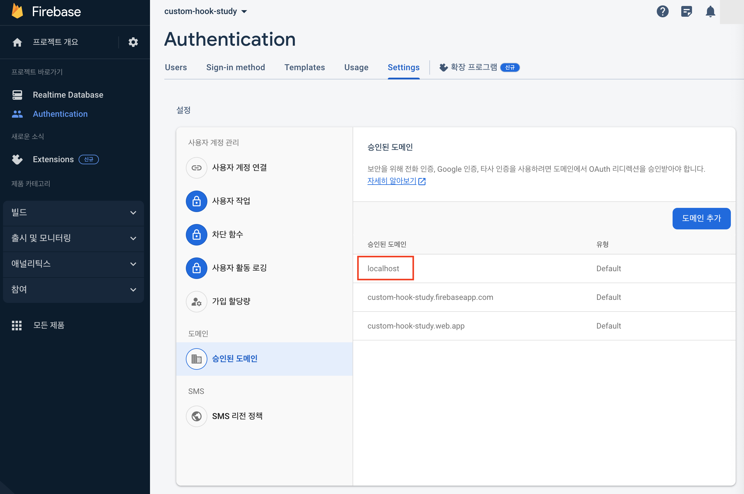Open the custom-hook-study project dropdown
The image size is (744, 494).
206,11
